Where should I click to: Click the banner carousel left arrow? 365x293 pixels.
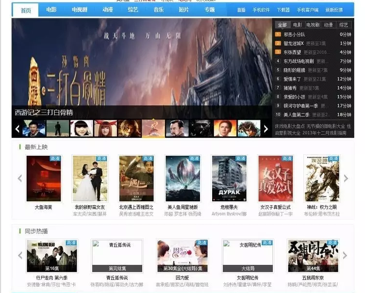click(x=17, y=129)
